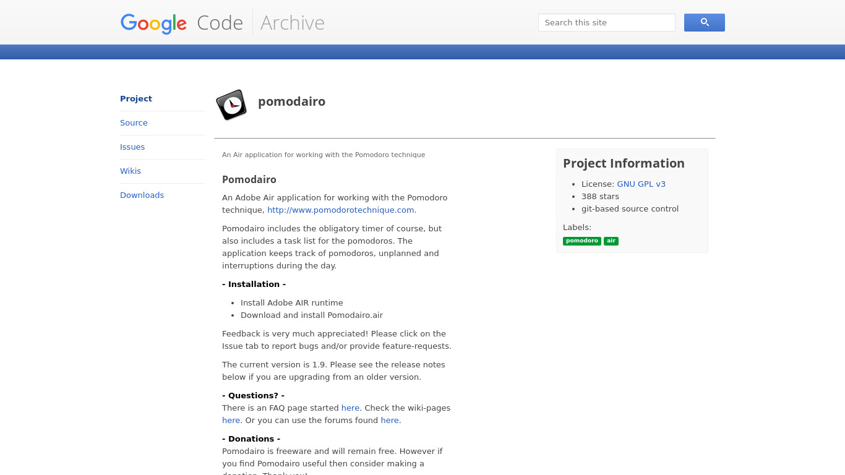Open the wiki-pages 'here' link
This screenshot has width=845, height=475.
point(231,421)
